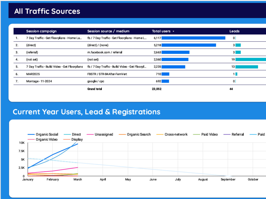
Task: Click the (direct) / (none) source cell
Action: [x=98, y=45]
